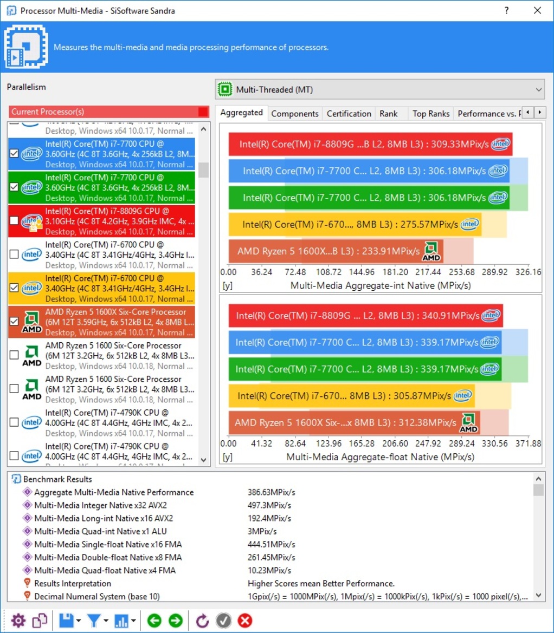Open the Top Ranks tab

pyautogui.click(x=431, y=114)
